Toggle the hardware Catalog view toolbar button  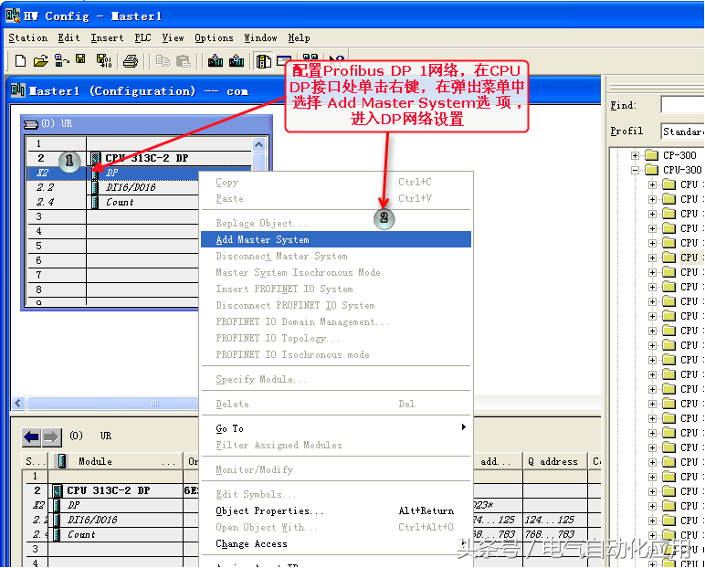tap(264, 61)
